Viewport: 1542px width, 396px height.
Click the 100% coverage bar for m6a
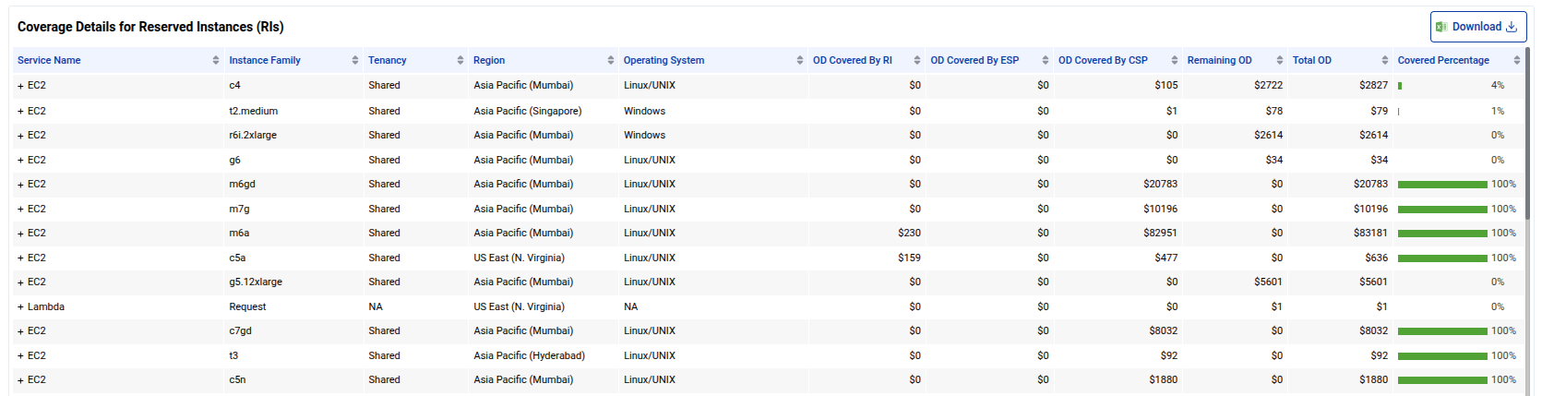click(x=1441, y=234)
